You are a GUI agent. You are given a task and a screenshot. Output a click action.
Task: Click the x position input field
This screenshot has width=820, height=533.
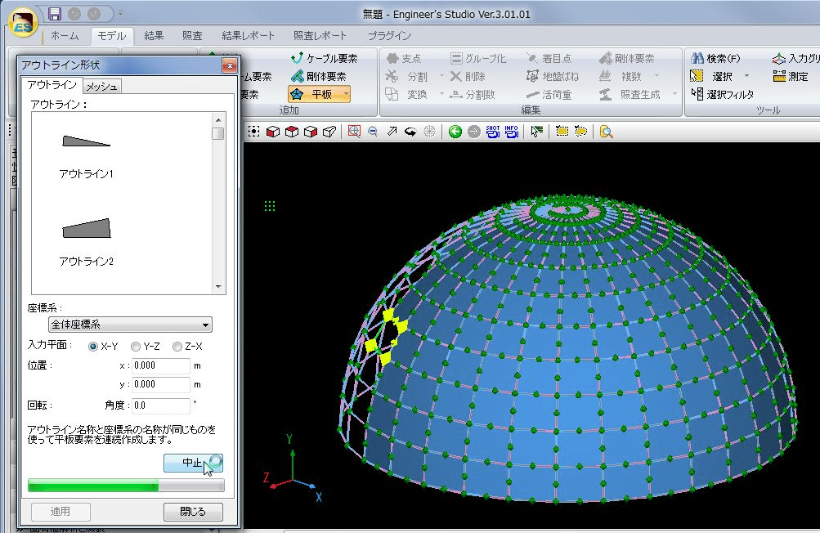(160, 366)
